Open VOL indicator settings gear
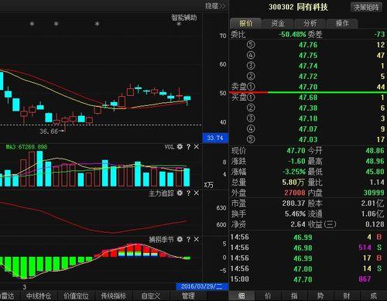The width and height of the screenshot is (387, 301). pyautogui.click(x=180, y=147)
